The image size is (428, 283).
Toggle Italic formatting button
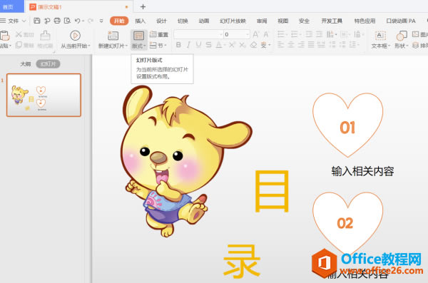click(188, 45)
